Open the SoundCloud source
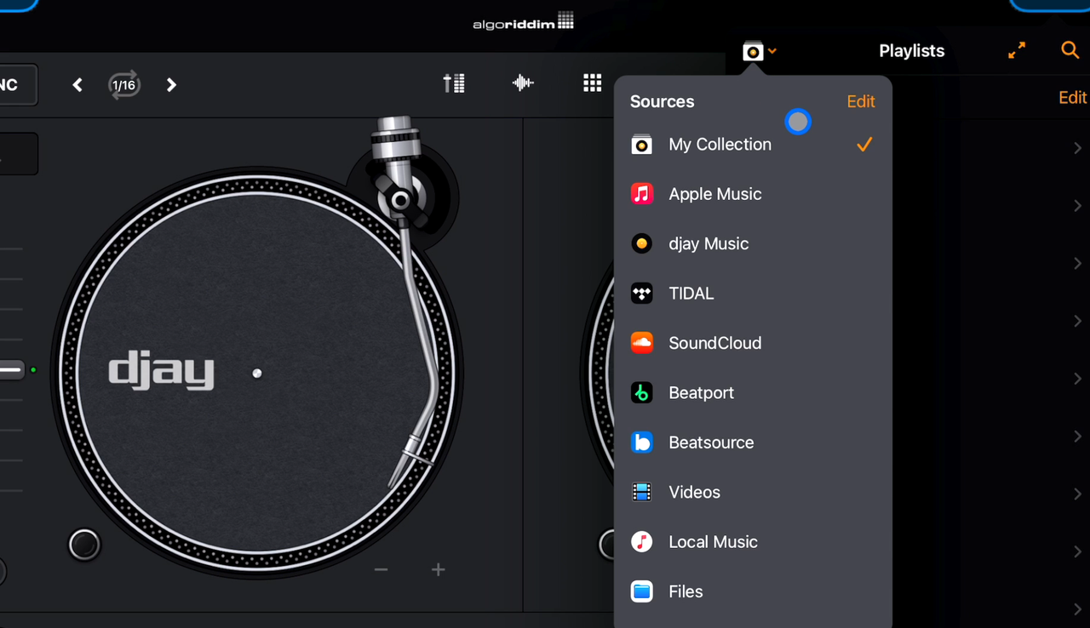Screen dimensions: 1090x628 coord(714,343)
